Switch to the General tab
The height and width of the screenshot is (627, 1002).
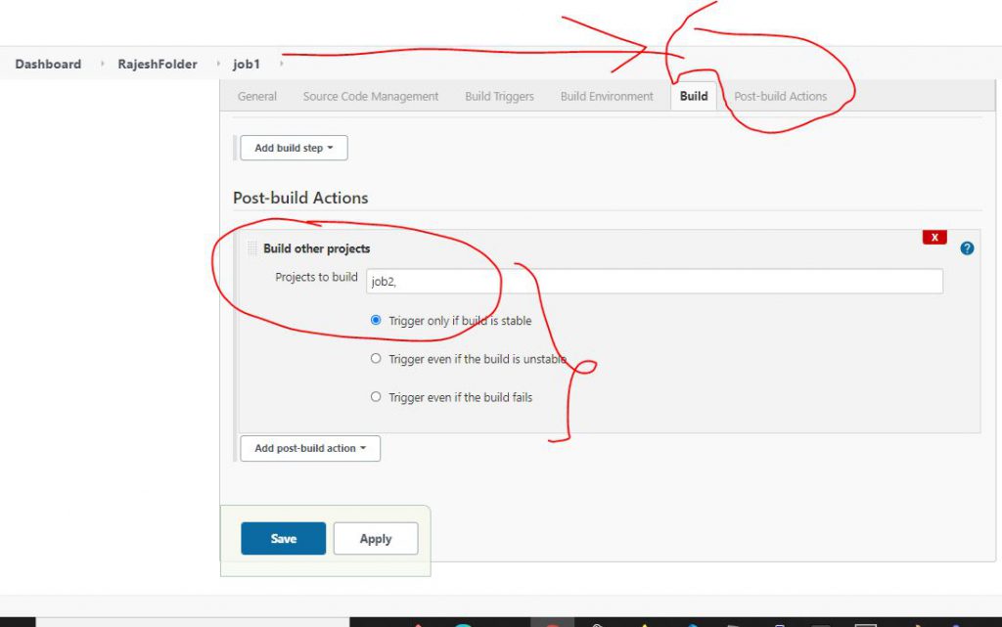(257, 97)
